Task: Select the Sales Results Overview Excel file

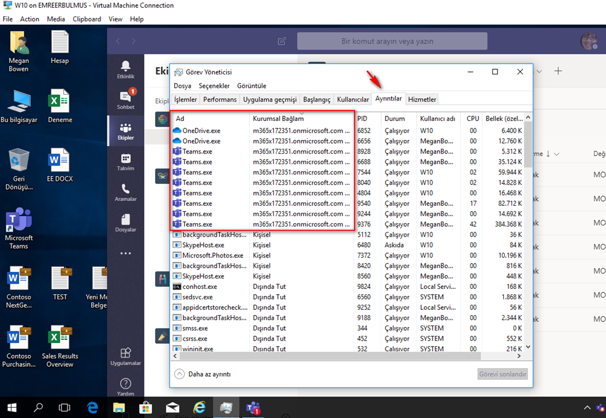Action: pyautogui.click(x=60, y=347)
